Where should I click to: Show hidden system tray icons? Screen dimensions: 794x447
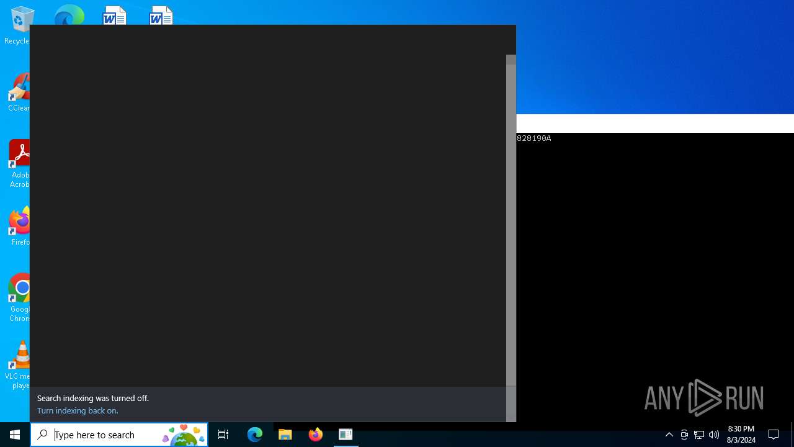tap(669, 435)
